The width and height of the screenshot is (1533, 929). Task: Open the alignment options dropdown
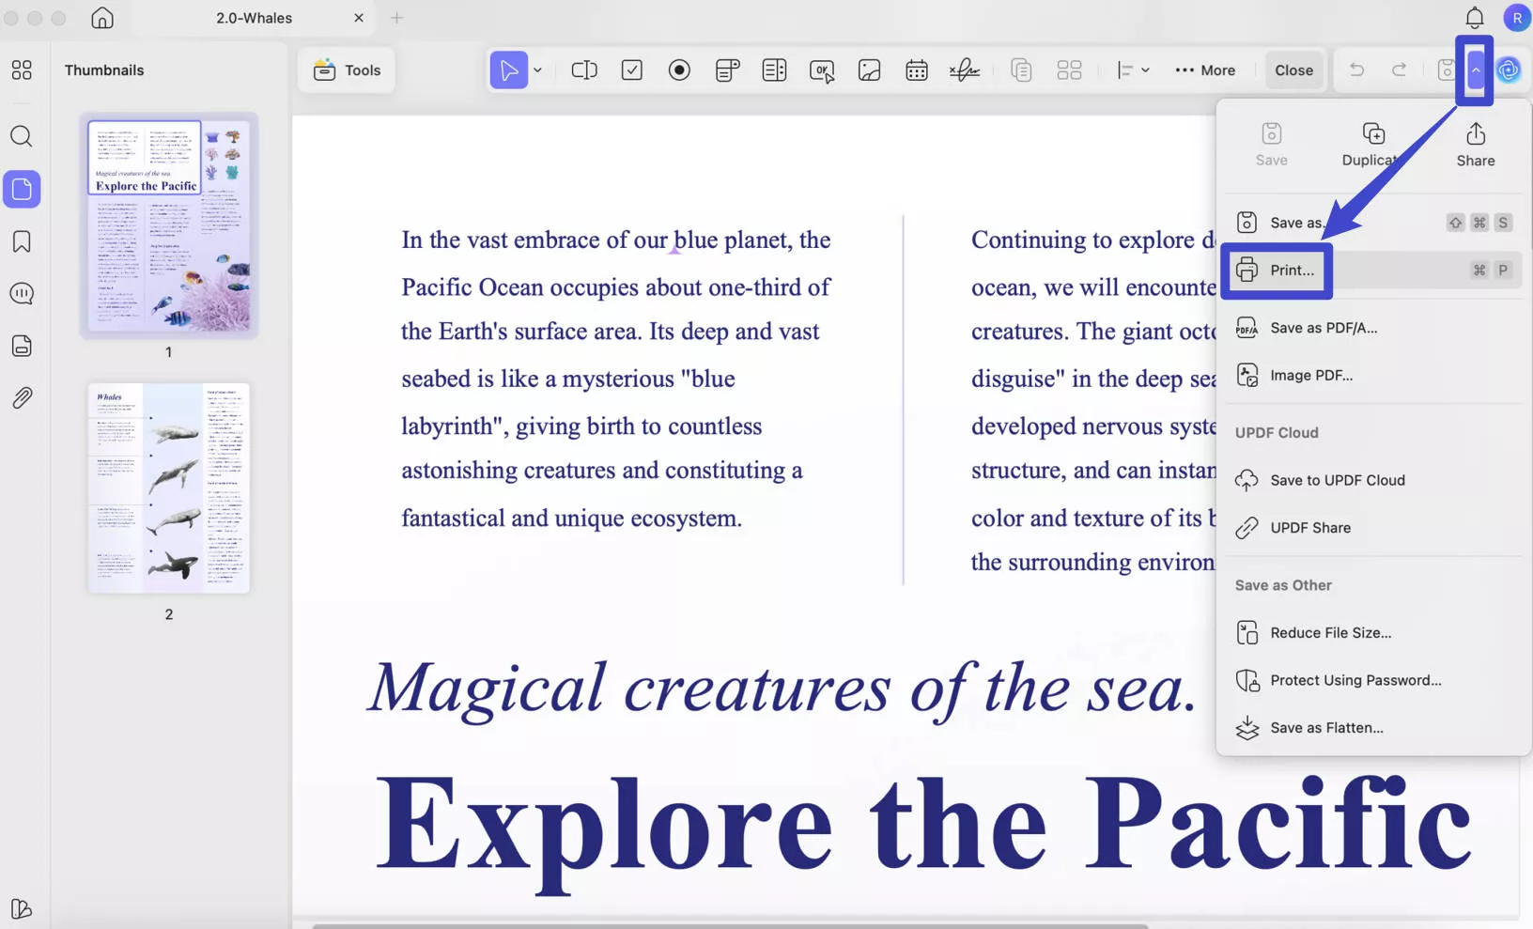[1133, 70]
